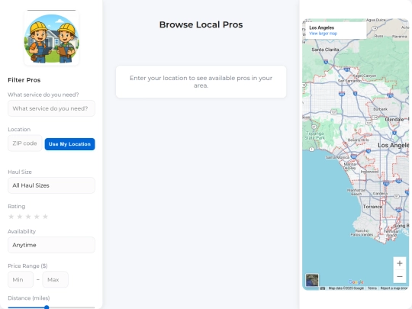Zoom in on the map
The width and height of the screenshot is (412, 309).
point(400,263)
